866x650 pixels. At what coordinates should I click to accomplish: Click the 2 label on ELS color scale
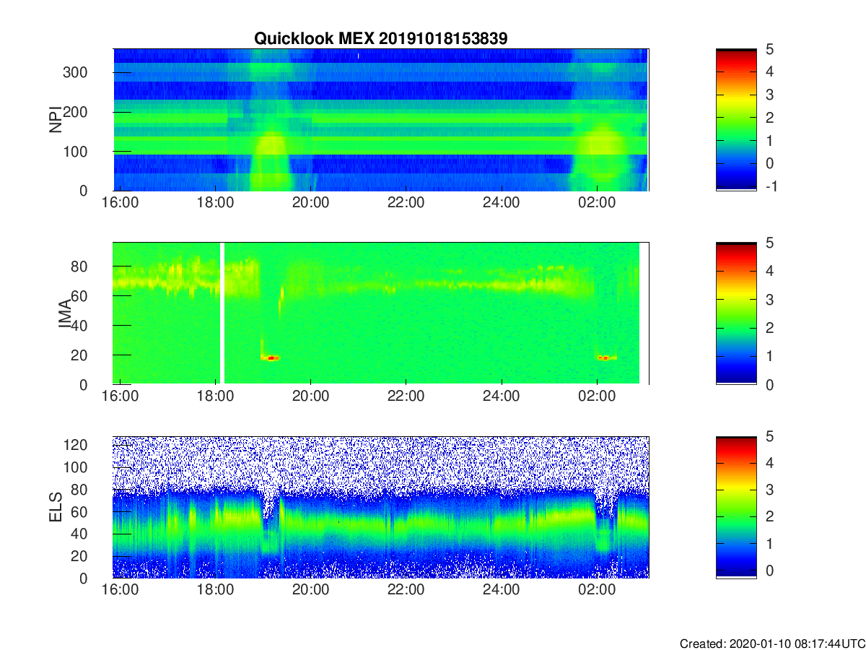point(769,516)
